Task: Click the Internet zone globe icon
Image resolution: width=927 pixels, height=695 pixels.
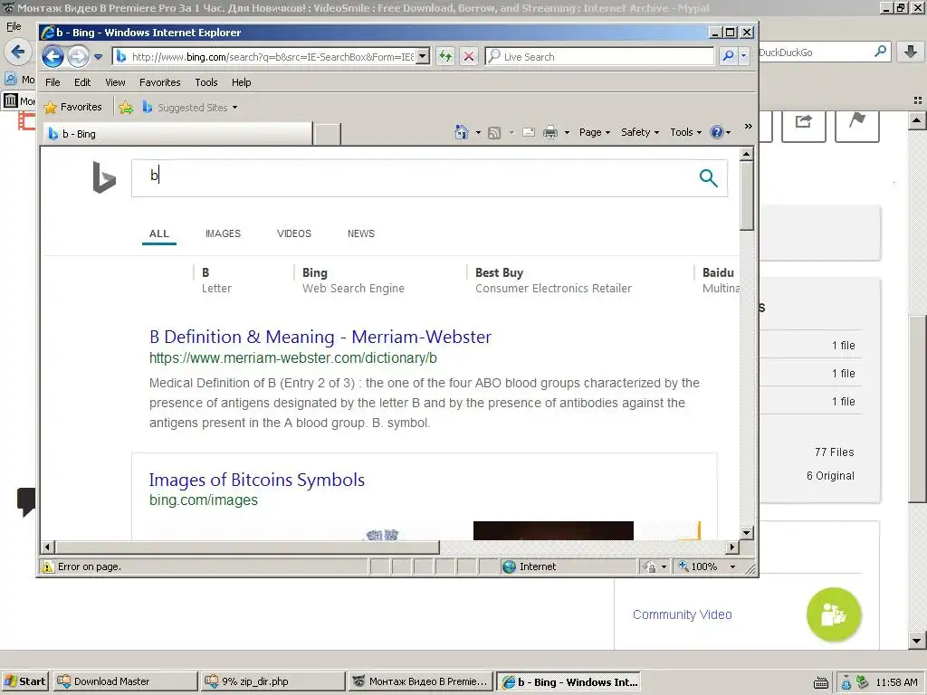Action: (x=509, y=566)
